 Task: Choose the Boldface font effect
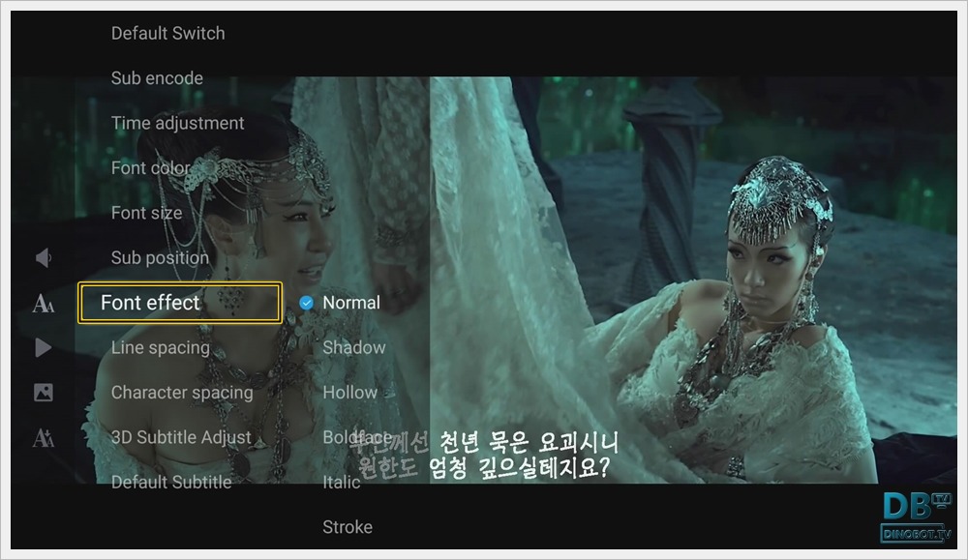[357, 437]
